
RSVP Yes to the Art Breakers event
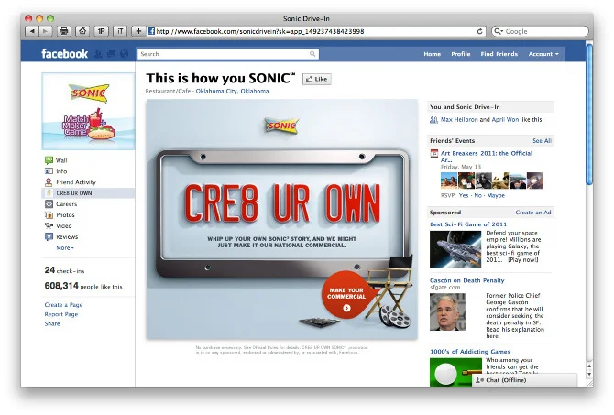click(464, 195)
